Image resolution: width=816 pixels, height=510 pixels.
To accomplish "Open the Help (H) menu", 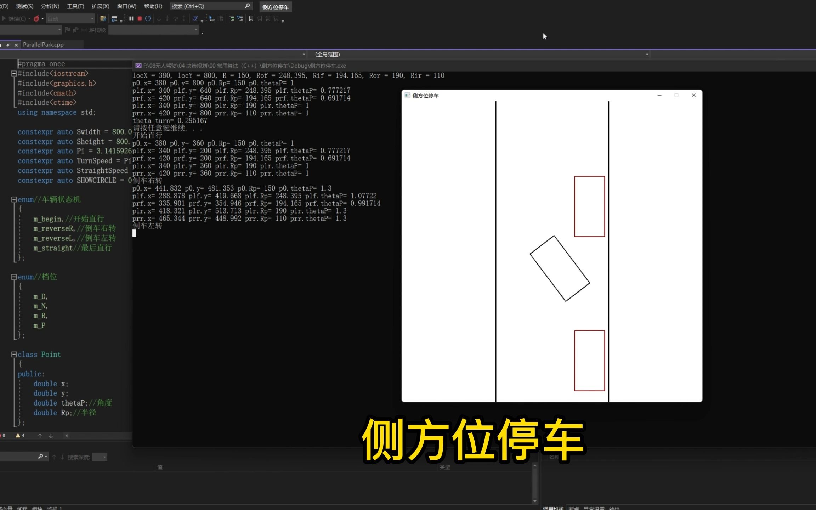I will [153, 6].
